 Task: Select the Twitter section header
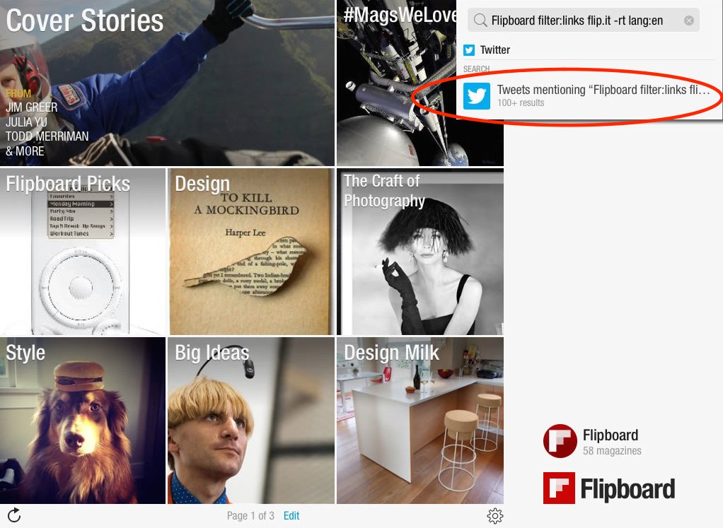click(494, 49)
